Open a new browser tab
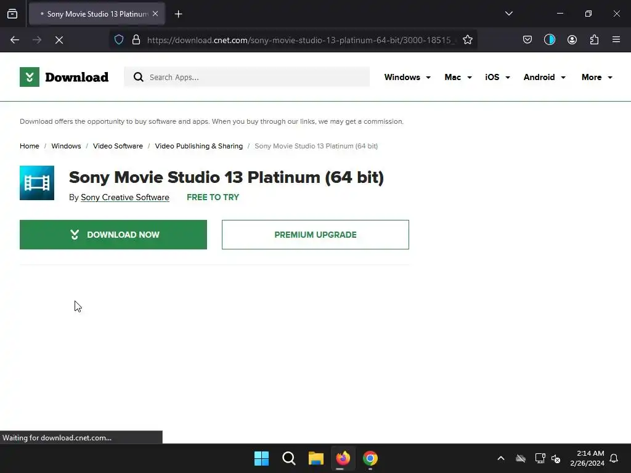 coord(178,14)
